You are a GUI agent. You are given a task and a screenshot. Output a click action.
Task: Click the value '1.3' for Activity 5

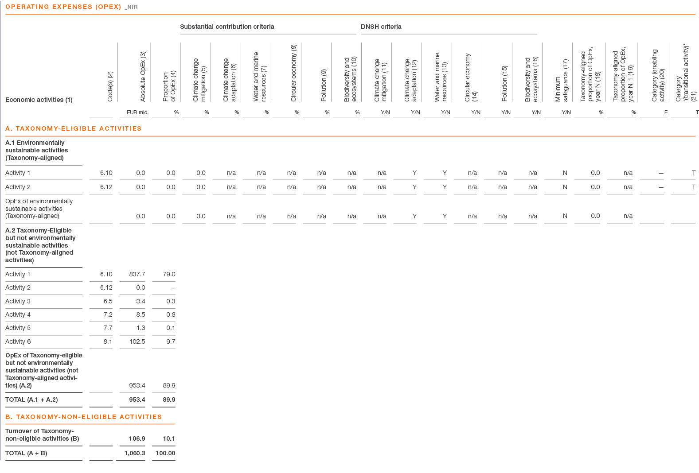[141, 328]
